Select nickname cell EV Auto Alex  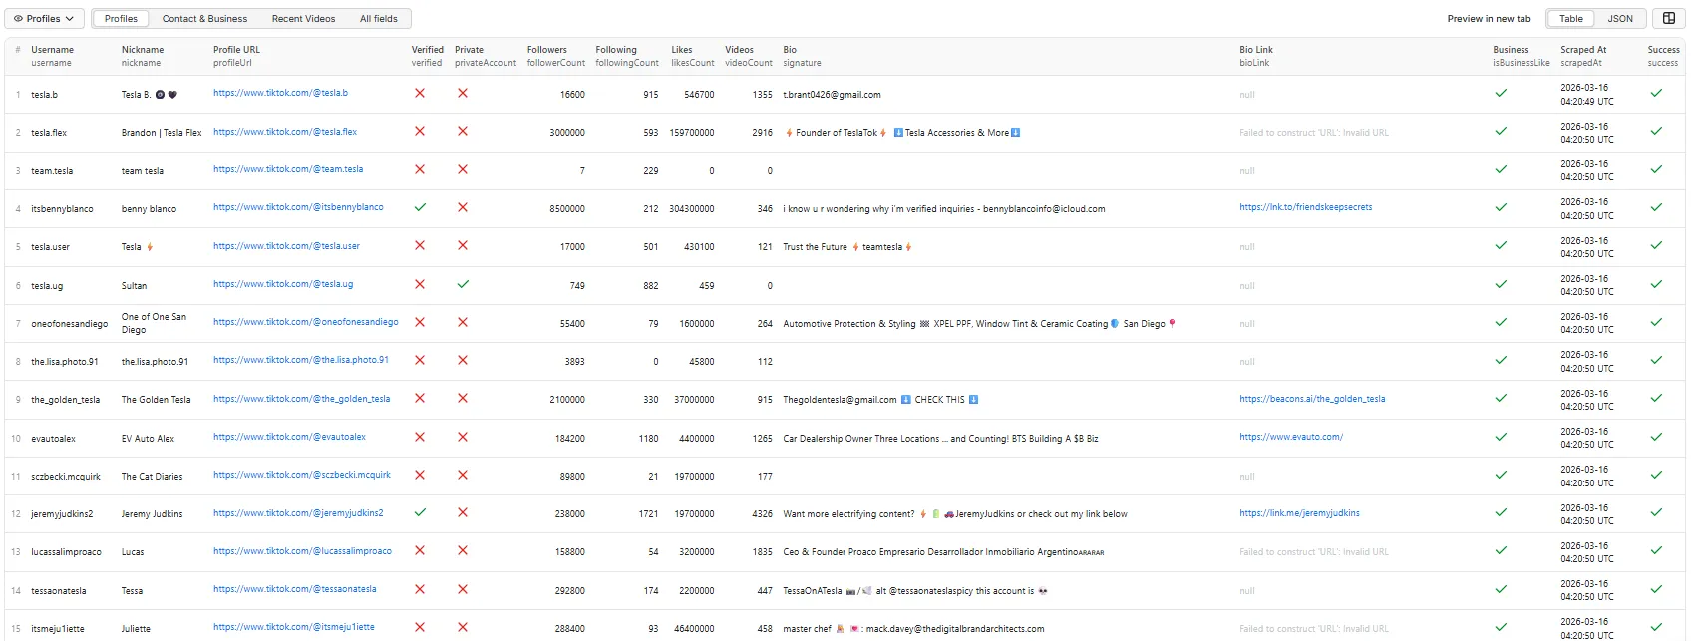coord(148,439)
